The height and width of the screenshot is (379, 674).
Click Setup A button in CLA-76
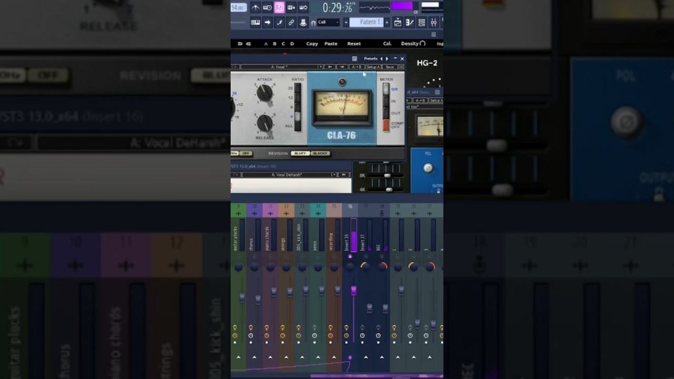(x=373, y=67)
